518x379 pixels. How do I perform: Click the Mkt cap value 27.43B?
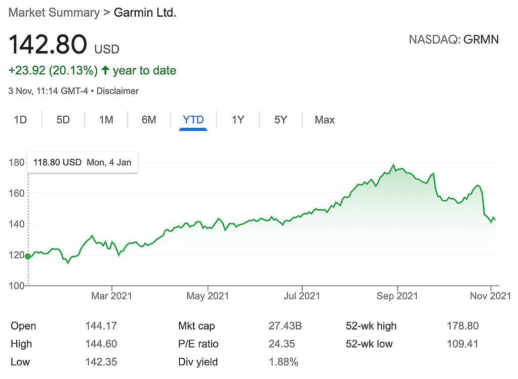pos(285,326)
